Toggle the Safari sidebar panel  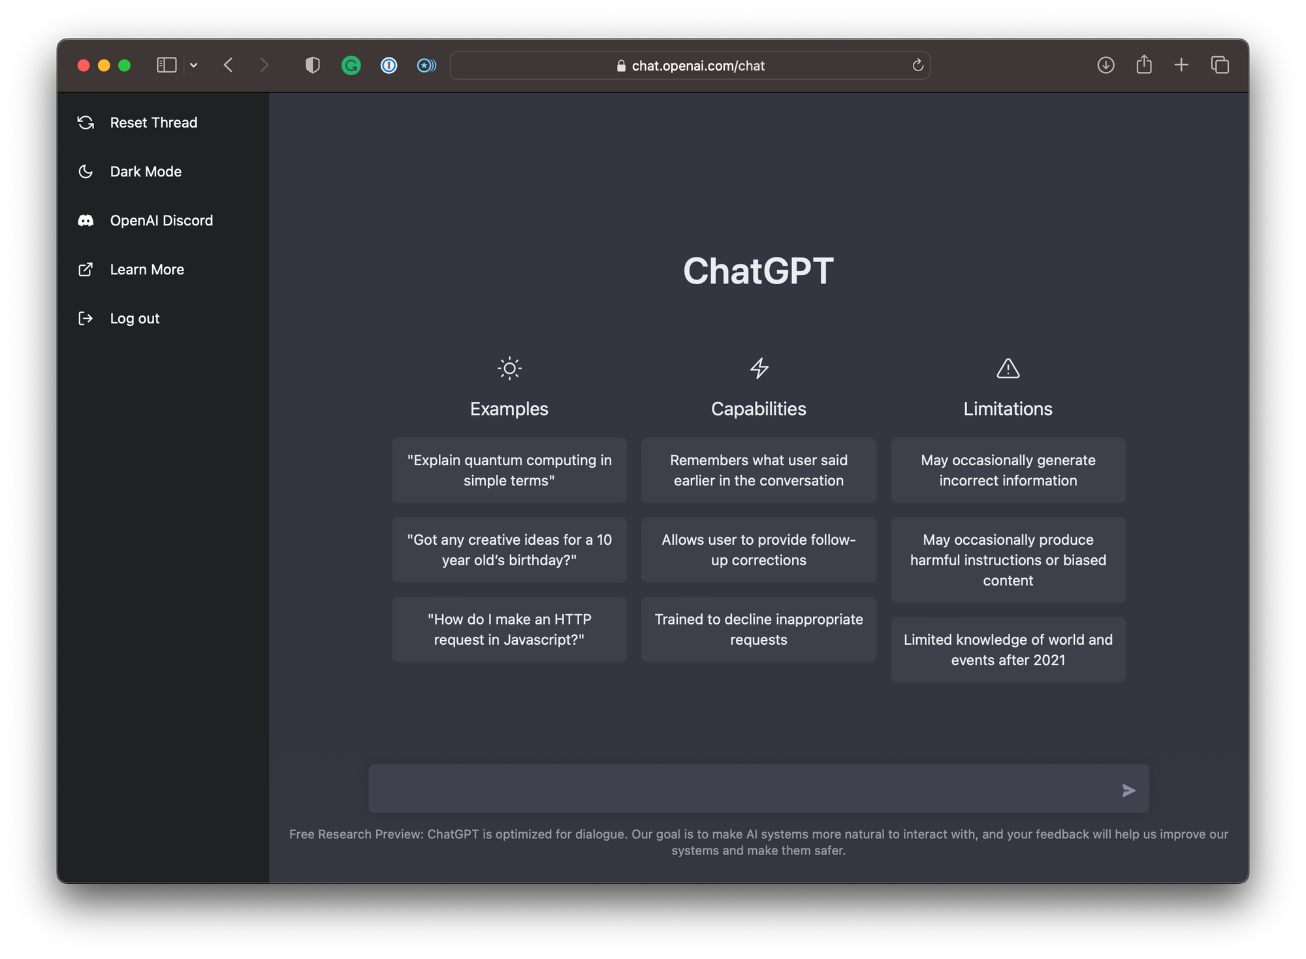(x=167, y=65)
